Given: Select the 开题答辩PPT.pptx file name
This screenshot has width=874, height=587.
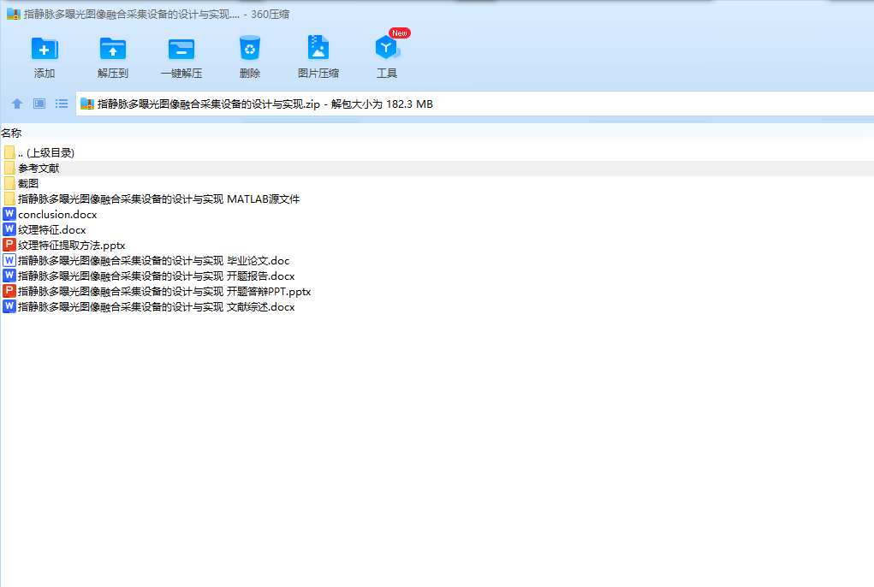Looking at the screenshot, I should 164,291.
